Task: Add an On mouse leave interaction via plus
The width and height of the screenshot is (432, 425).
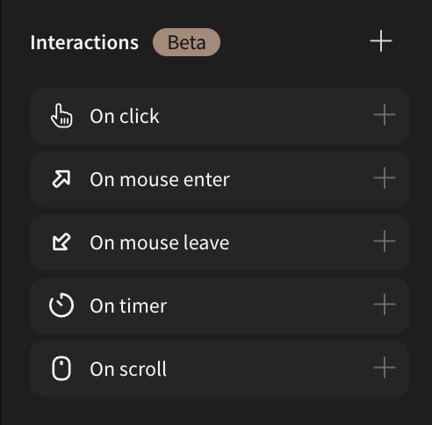Action: [385, 241]
